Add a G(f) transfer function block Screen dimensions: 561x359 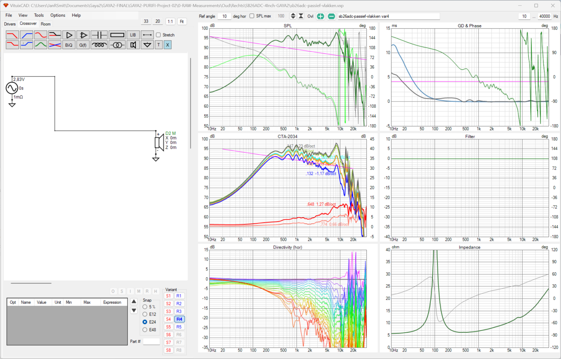tap(83, 45)
